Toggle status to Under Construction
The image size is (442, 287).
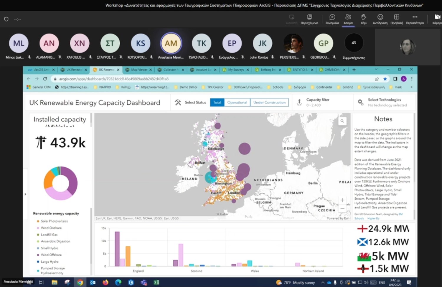tap(269, 103)
